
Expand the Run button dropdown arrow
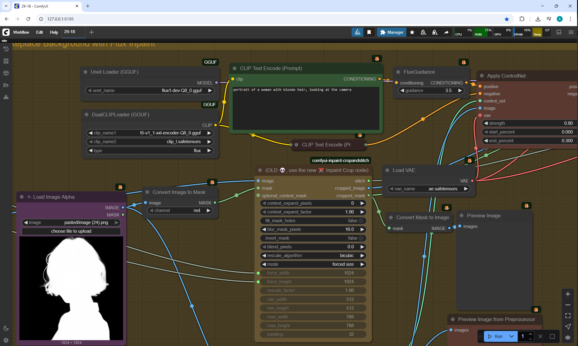(512, 336)
